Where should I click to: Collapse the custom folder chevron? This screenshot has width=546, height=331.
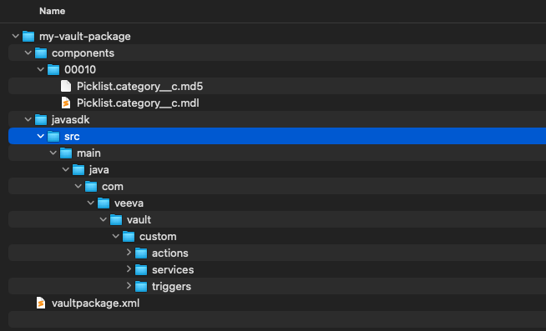pos(116,237)
